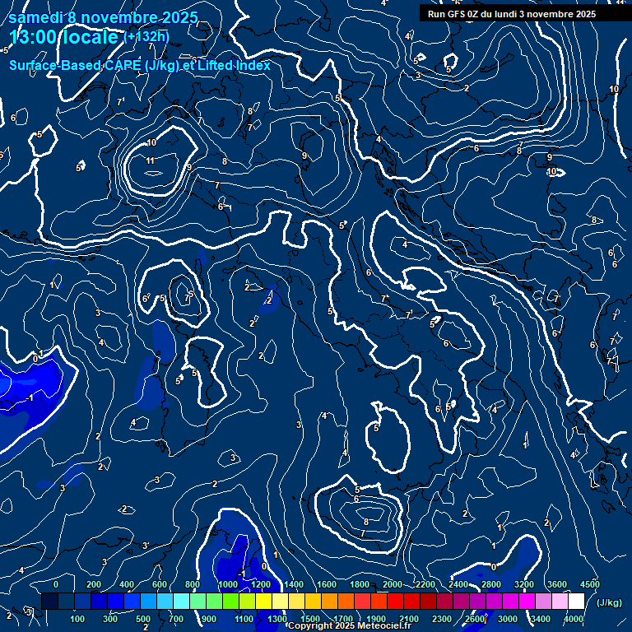Click the '3400' legend label
The height and width of the screenshot is (632, 632).
coord(541,619)
